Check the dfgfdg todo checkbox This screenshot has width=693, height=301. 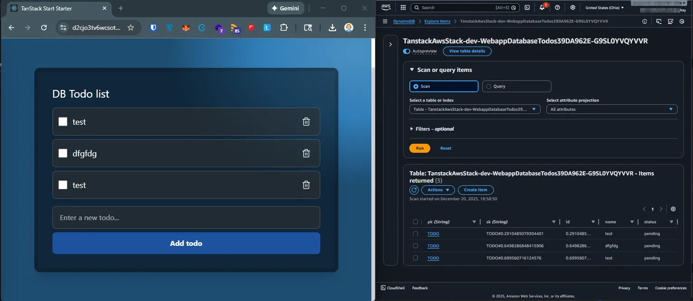coord(63,153)
